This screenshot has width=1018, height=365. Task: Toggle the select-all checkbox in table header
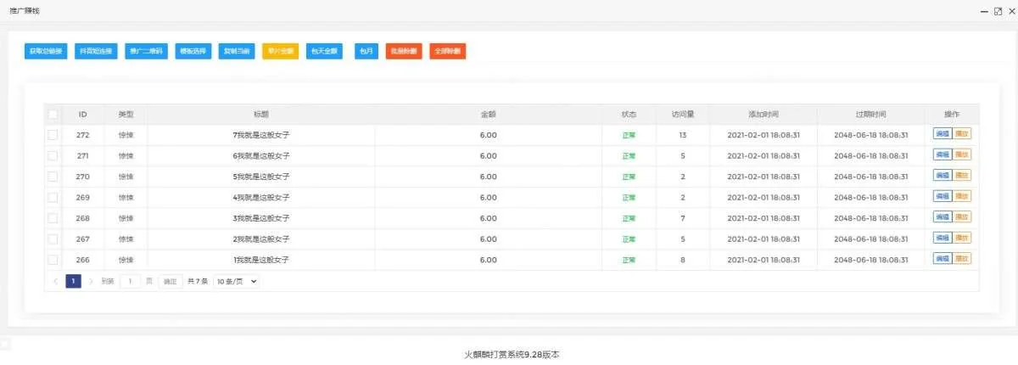[x=53, y=115]
